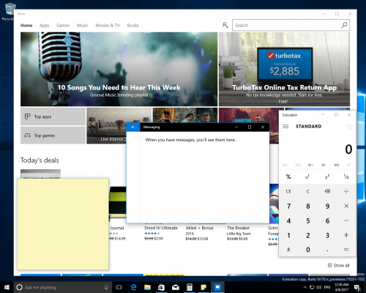Open the Mail app from the taskbar
This screenshot has height=293, width=366.
pos(176,287)
